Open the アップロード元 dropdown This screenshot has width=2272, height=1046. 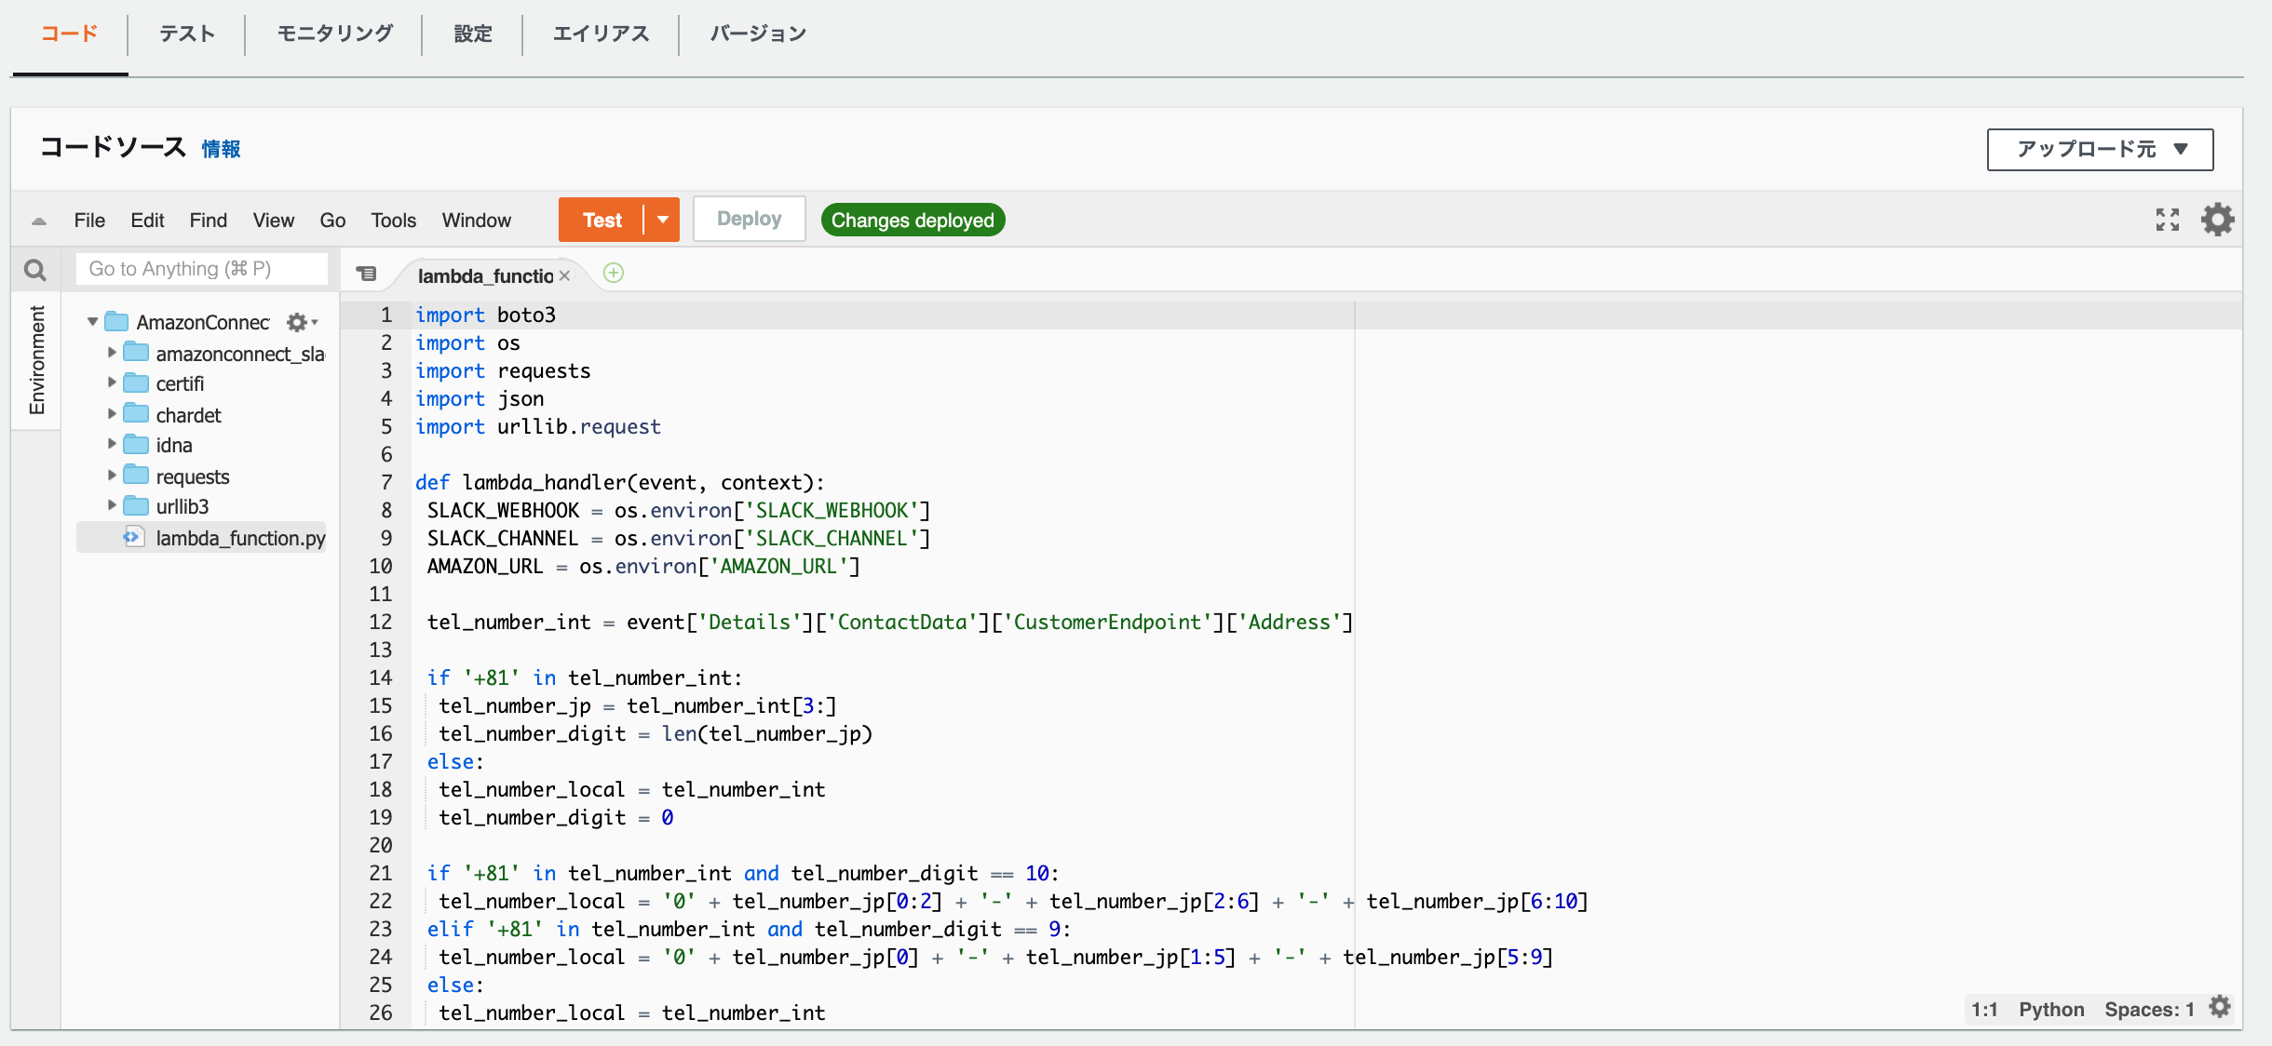[x=2100, y=149]
